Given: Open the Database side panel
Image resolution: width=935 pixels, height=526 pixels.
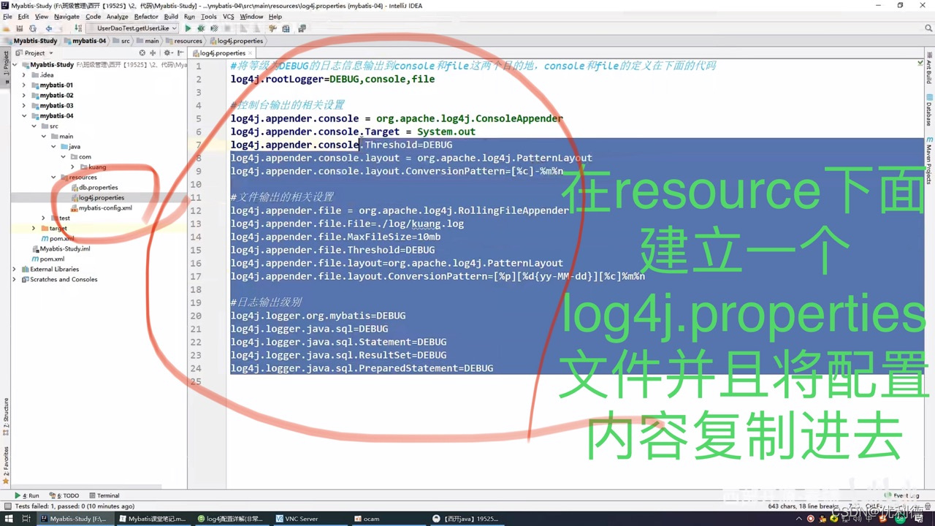Looking at the screenshot, I should (929, 110).
